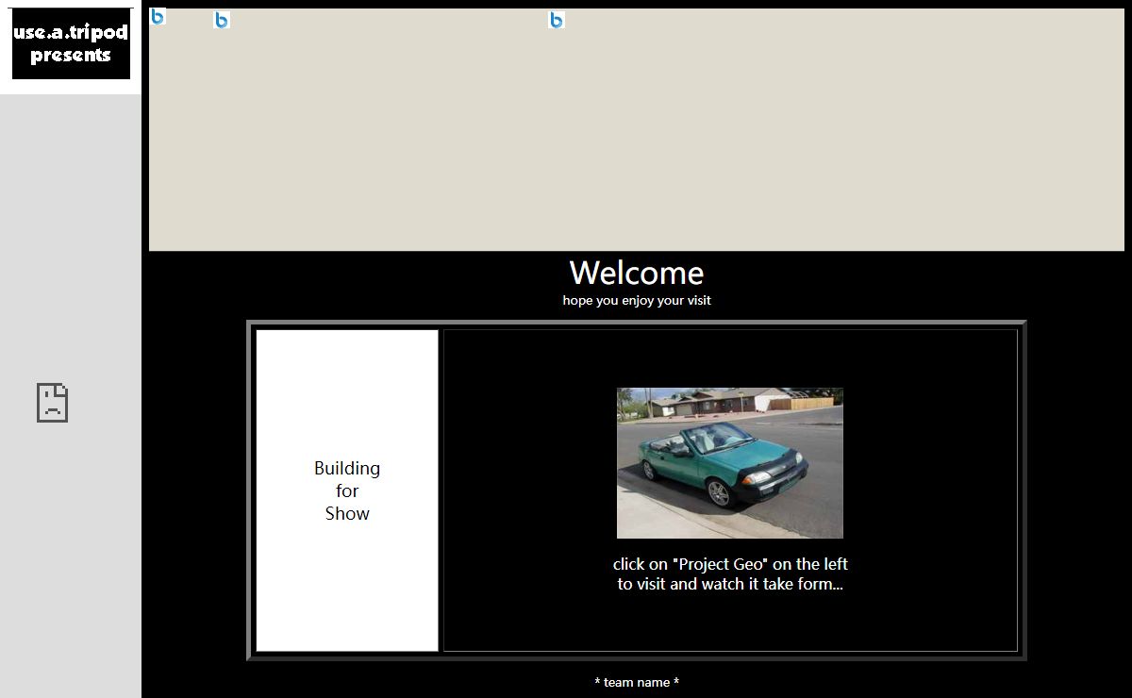Viewport: 1132px width, 698px height.
Task: Click the 'click on "Project Geo" on the left' line
Action: (730, 564)
